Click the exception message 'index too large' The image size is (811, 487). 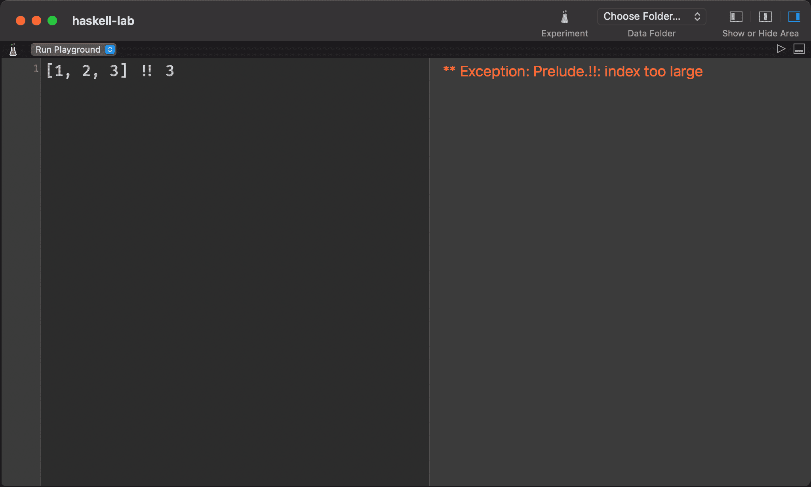653,71
